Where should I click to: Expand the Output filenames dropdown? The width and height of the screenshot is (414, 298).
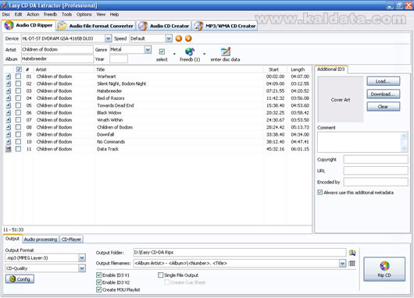pos(342,263)
